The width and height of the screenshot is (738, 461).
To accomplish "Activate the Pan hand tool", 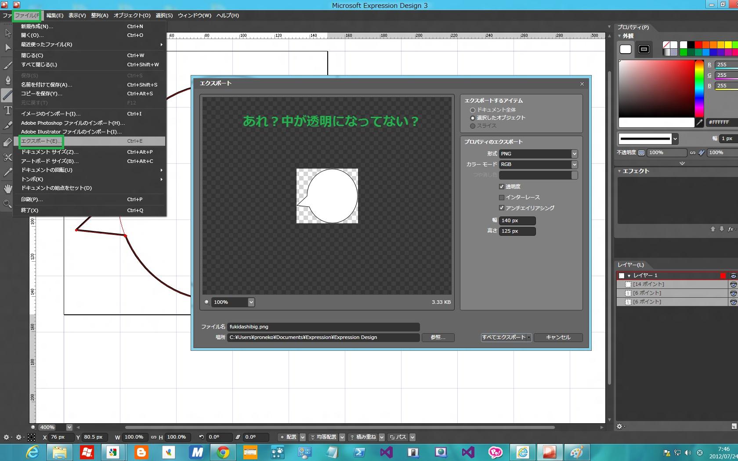I will 7,189.
